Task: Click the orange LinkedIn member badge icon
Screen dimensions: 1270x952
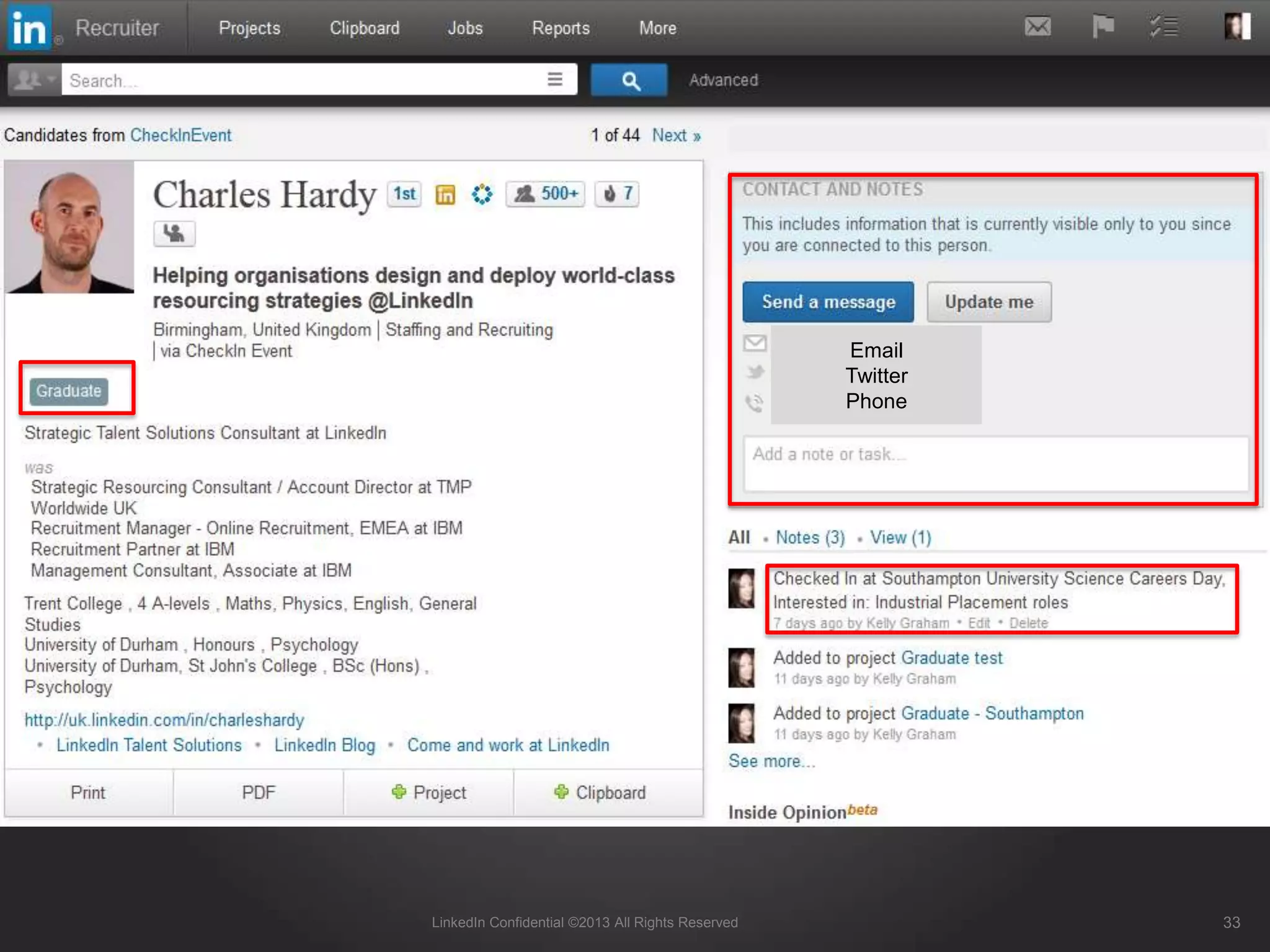Action: [x=445, y=195]
